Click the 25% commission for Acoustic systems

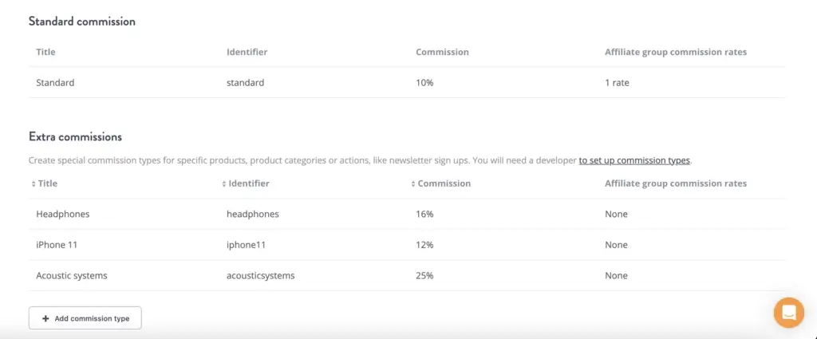[x=425, y=275]
